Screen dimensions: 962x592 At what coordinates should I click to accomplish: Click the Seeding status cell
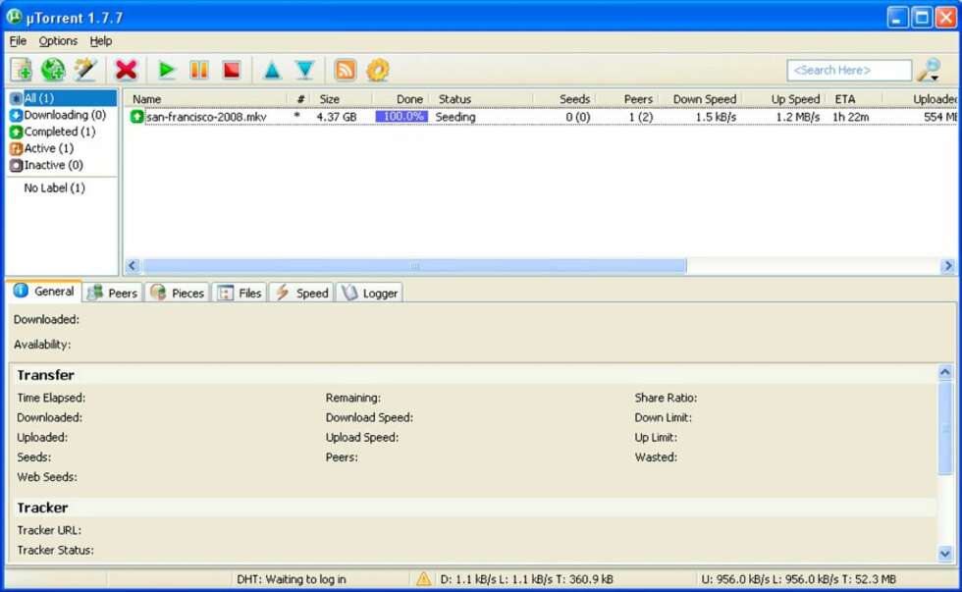pyautogui.click(x=455, y=117)
